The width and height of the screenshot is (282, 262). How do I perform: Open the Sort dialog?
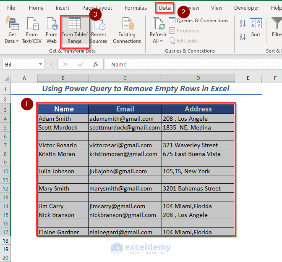(256, 27)
